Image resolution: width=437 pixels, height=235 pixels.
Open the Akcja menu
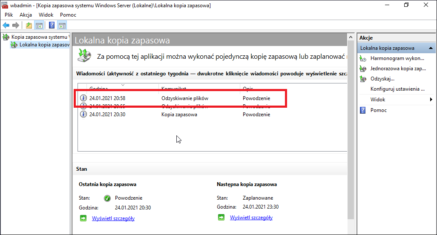click(x=26, y=15)
